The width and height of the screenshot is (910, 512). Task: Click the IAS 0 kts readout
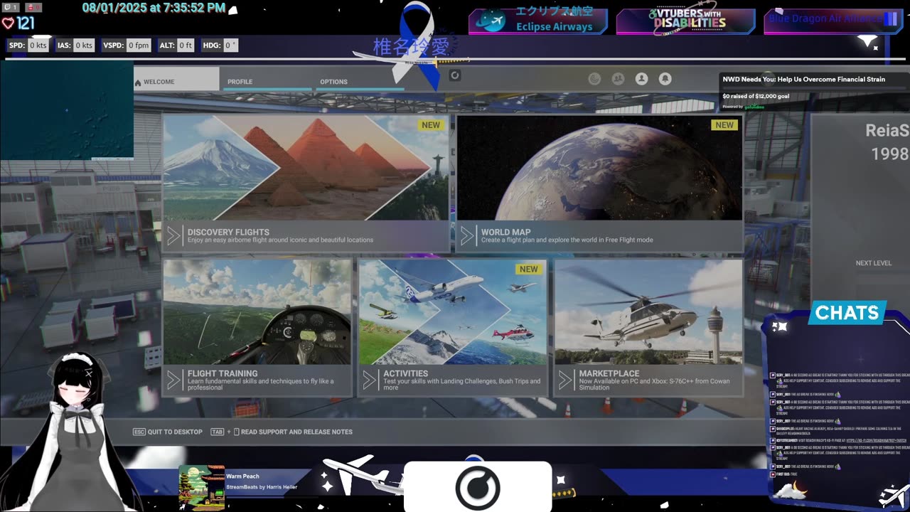pyautogui.click(x=75, y=46)
